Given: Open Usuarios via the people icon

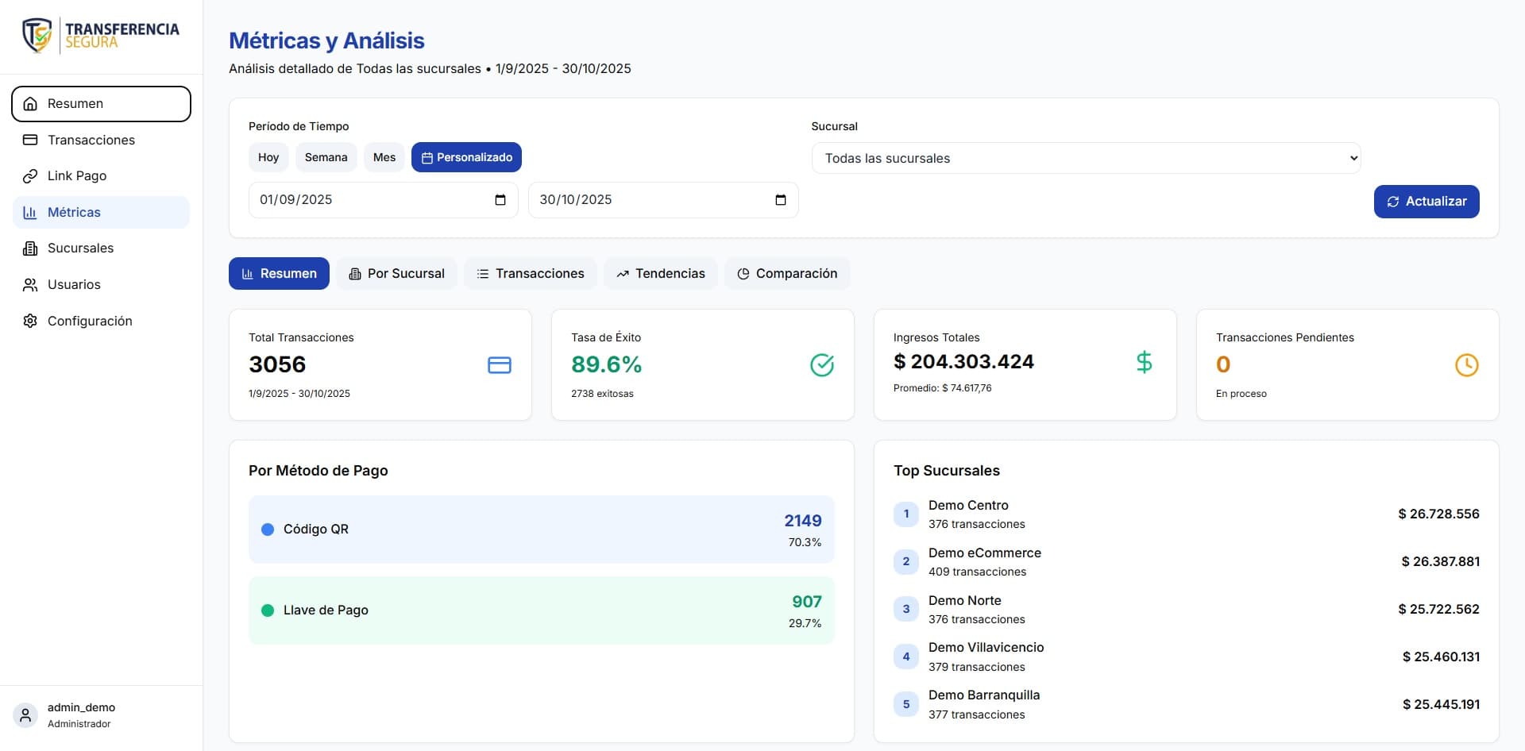Looking at the screenshot, I should click(30, 284).
